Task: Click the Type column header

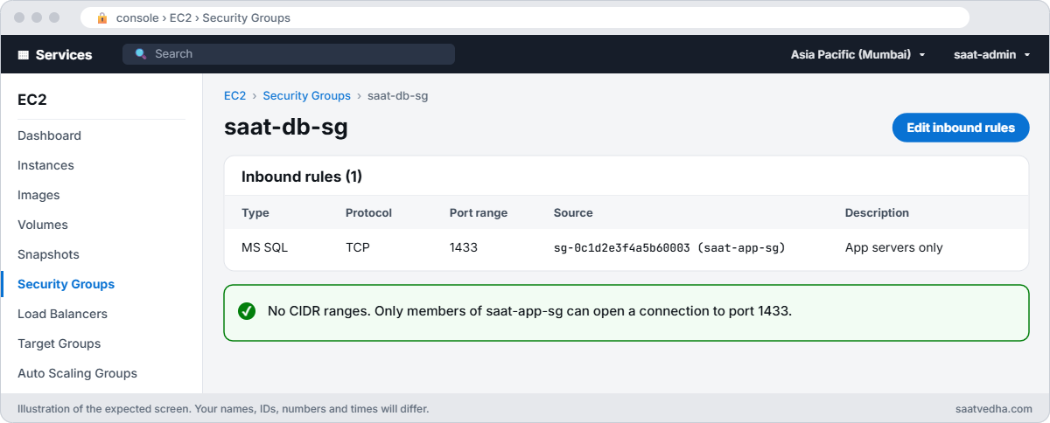Action: pos(255,212)
